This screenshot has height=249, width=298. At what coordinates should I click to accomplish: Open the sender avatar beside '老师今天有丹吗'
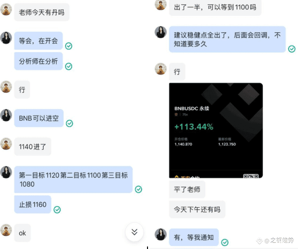pyautogui.click(x=6, y=9)
